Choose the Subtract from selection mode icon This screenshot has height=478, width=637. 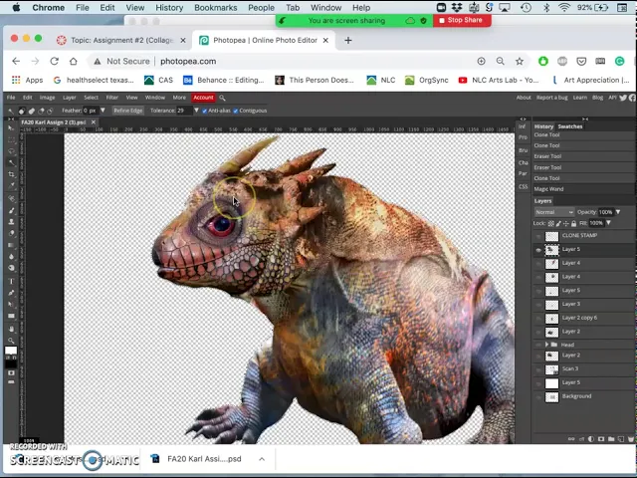coord(41,111)
